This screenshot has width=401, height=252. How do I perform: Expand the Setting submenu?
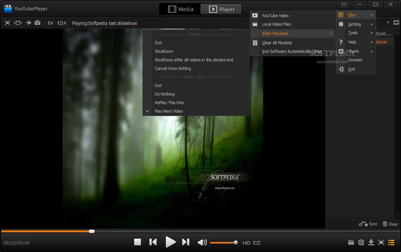(356, 24)
